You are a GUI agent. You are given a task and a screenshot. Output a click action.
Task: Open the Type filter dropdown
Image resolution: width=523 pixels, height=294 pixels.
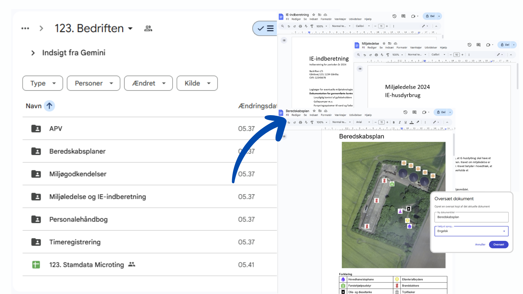point(43,83)
